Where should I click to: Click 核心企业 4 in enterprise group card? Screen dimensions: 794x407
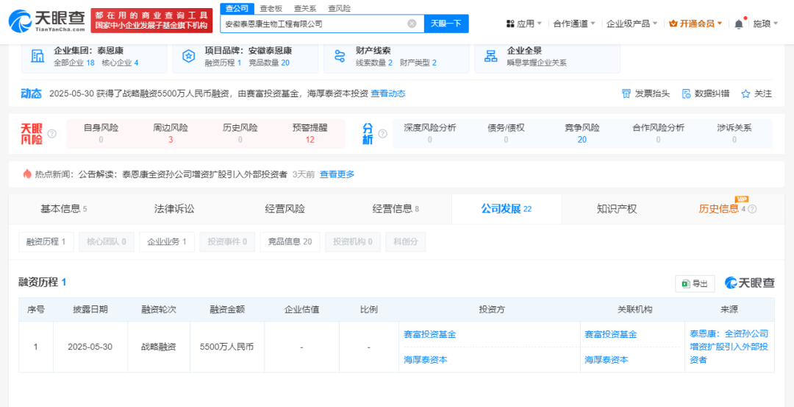point(120,63)
